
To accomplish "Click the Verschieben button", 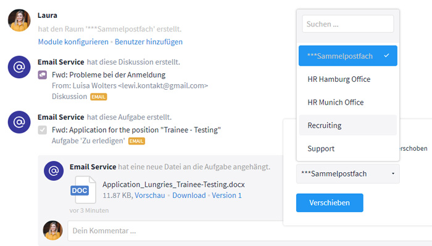I will pyautogui.click(x=330, y=202).
